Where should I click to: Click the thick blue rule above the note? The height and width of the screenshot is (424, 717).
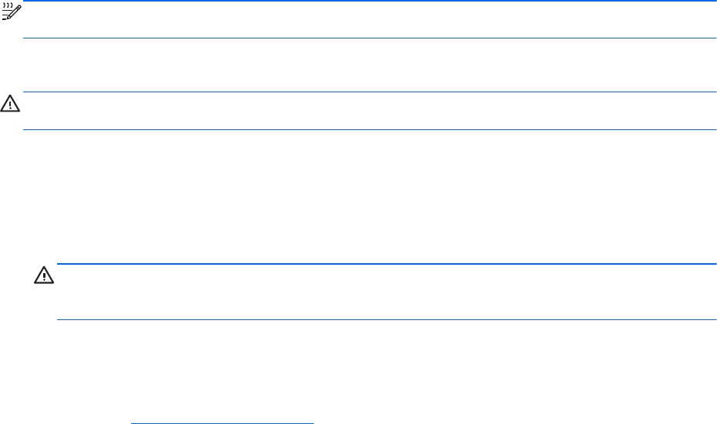coord(370,2)
